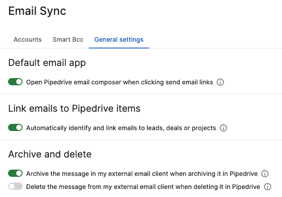Turn off automatic email linking toggle
The height and width of the screenshot is (197, 282).
click(x=15, y=128)
